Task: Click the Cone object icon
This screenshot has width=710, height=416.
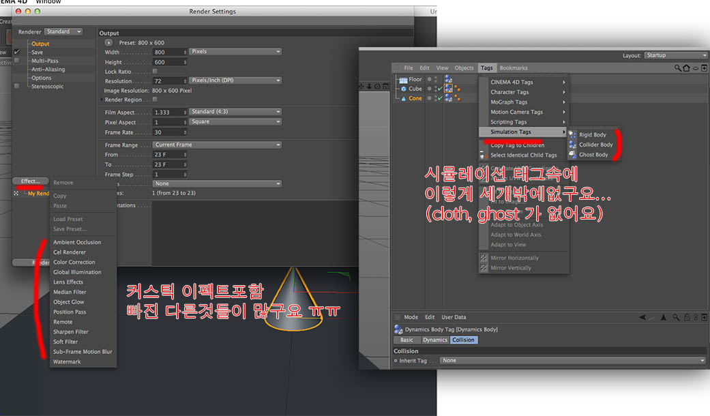Action: pos(404,98)
